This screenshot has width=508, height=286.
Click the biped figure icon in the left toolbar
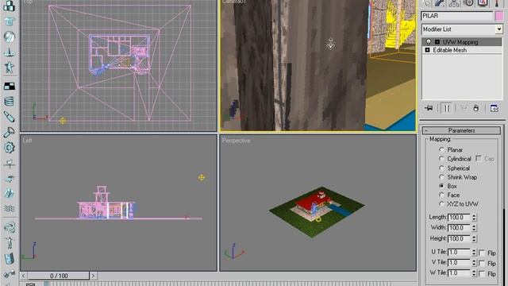pos(9,242)
